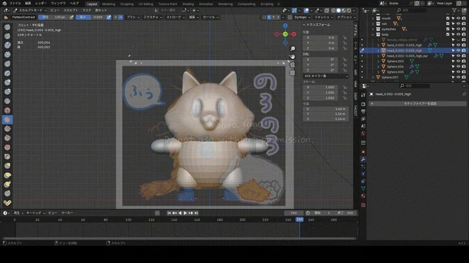Open the wrench Modifiers properties tab
The height and width of the screenshot is (263, 469).
tap(363, 159)
